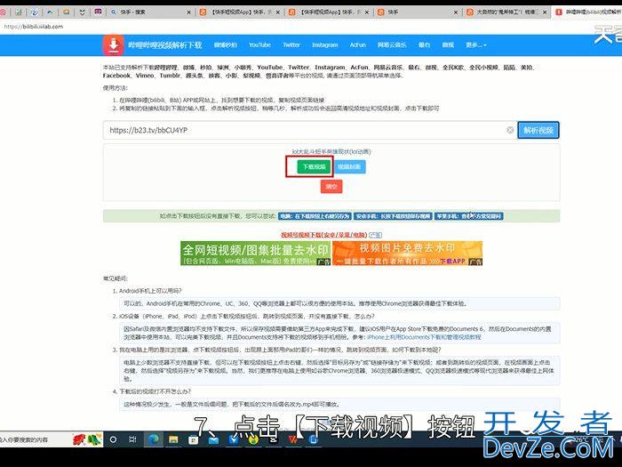Click the 电脑 right-click save tip badge
The image size is (622, 467).
(315, 216)
